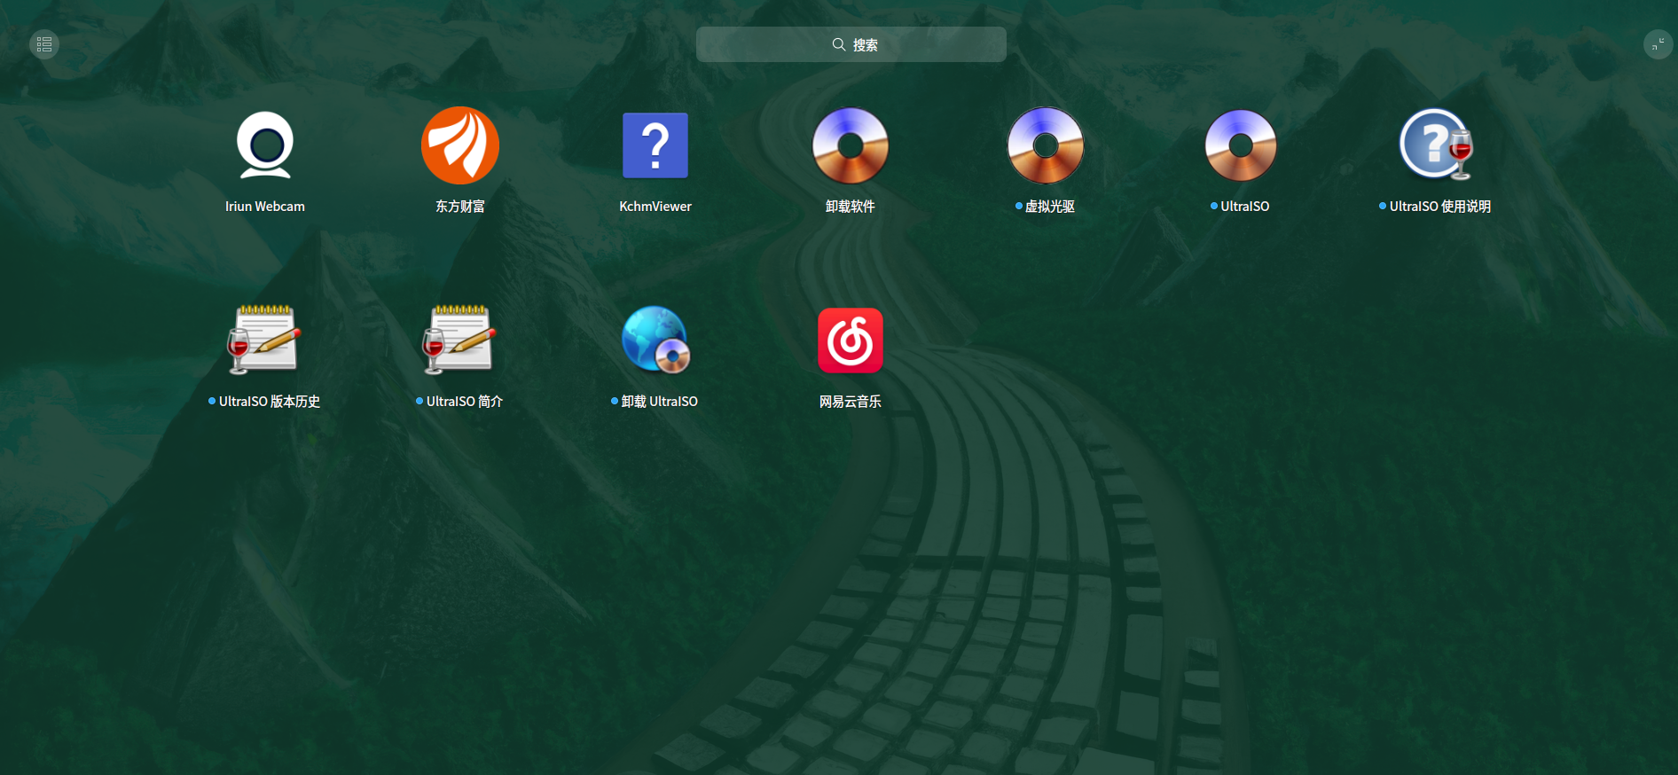Screen dimensions: 1678x775
Task: Click the 卸载软件 label
Action: click(x=851, y=207)
